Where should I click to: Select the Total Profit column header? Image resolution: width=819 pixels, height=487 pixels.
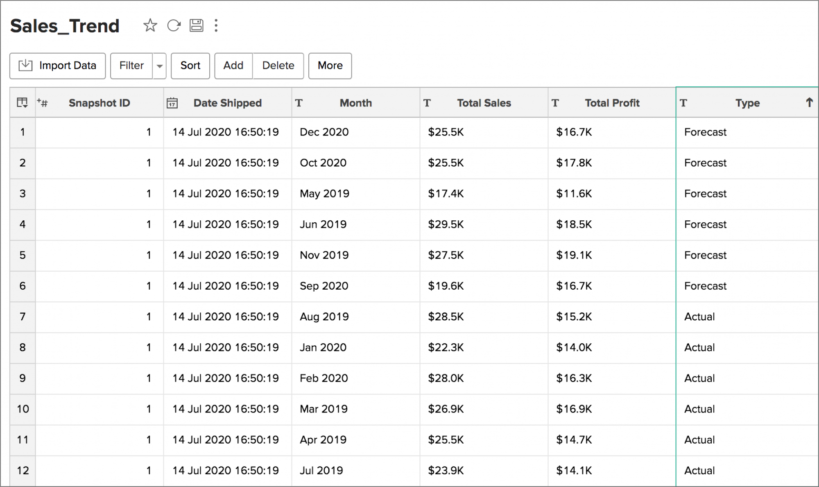coord(612,103)
